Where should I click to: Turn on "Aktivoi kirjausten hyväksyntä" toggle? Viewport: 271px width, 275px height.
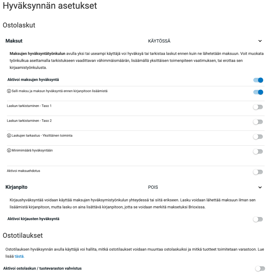pyautogui.click(x=258, y=219)
